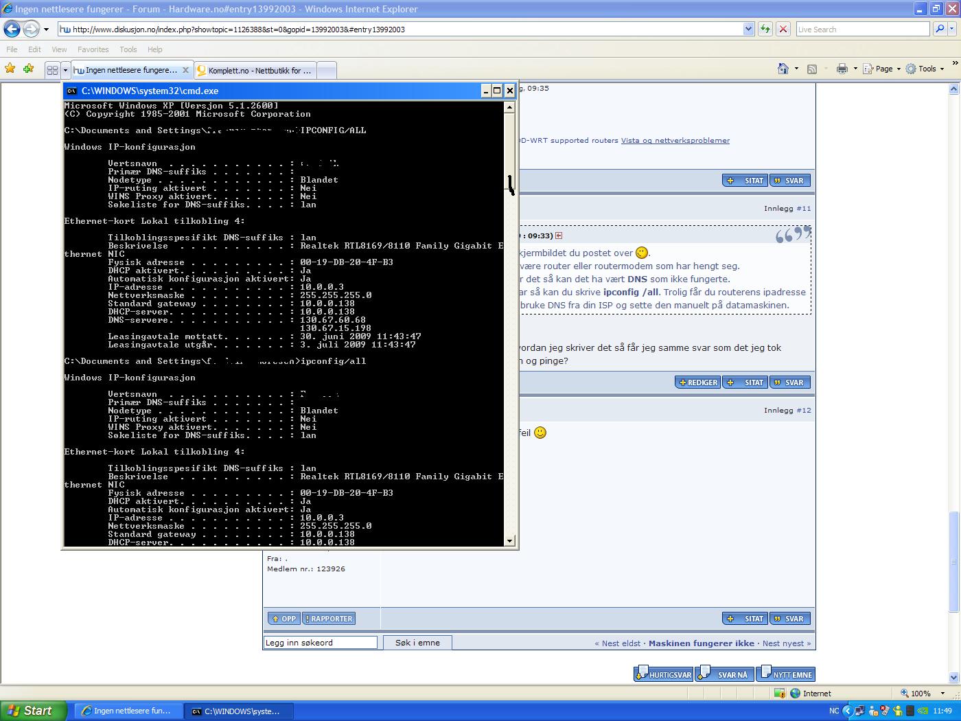Open post number #12 link
The image size is (961, 721).
[x=803, y=410]
